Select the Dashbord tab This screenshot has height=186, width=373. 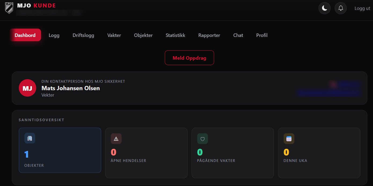(x=25, y=35)
